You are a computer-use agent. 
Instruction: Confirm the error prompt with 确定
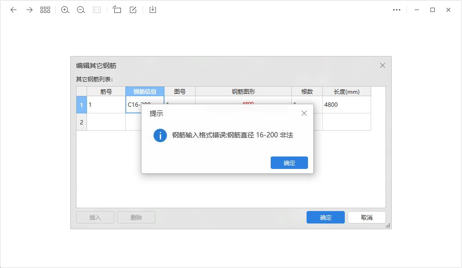tap(289, 163)
